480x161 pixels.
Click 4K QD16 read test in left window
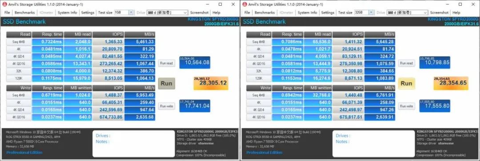tap(19, 64)
